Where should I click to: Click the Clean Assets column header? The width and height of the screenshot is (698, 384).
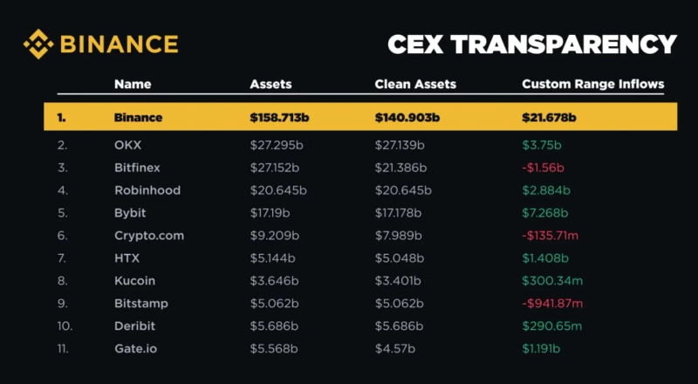point(415,85)
